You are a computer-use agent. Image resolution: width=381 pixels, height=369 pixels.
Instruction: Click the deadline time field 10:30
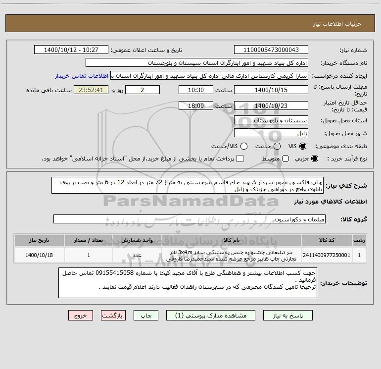pos(196,90)
